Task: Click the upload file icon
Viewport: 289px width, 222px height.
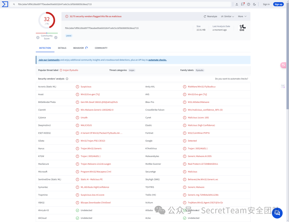Action: 237,4
